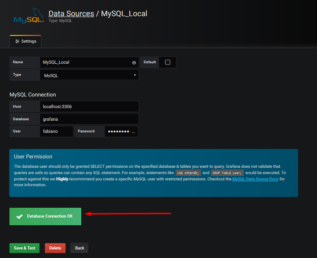This screenshot has height=258, width=317.
Task: Open the Type dropdown showing MySQL
Action: [89, 75]
